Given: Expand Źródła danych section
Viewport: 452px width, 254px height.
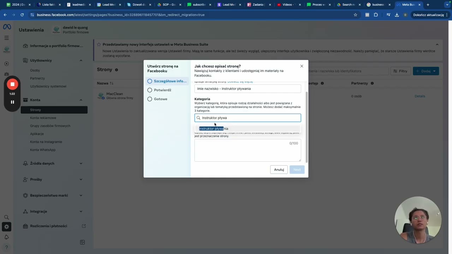Looking at the screenshot, I should [81, 163].
